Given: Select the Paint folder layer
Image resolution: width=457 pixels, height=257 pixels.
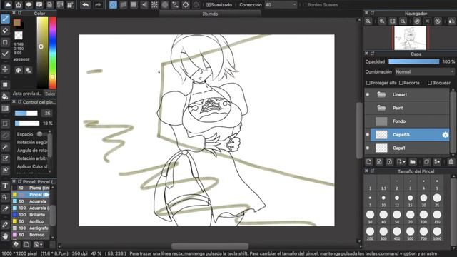Looking at the screenshot, I should click(x=410, y=108).
